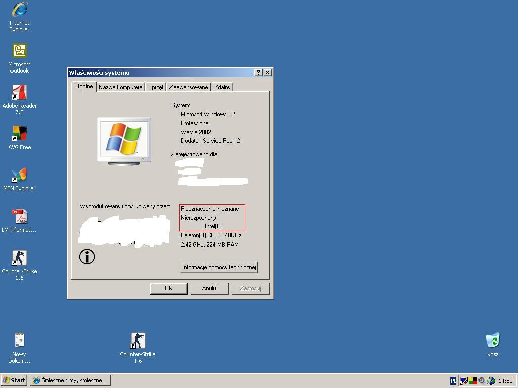Click the Anuluj button
Image resolution: width=518 pixels, height=388 pixels.
tap(209, 288)
